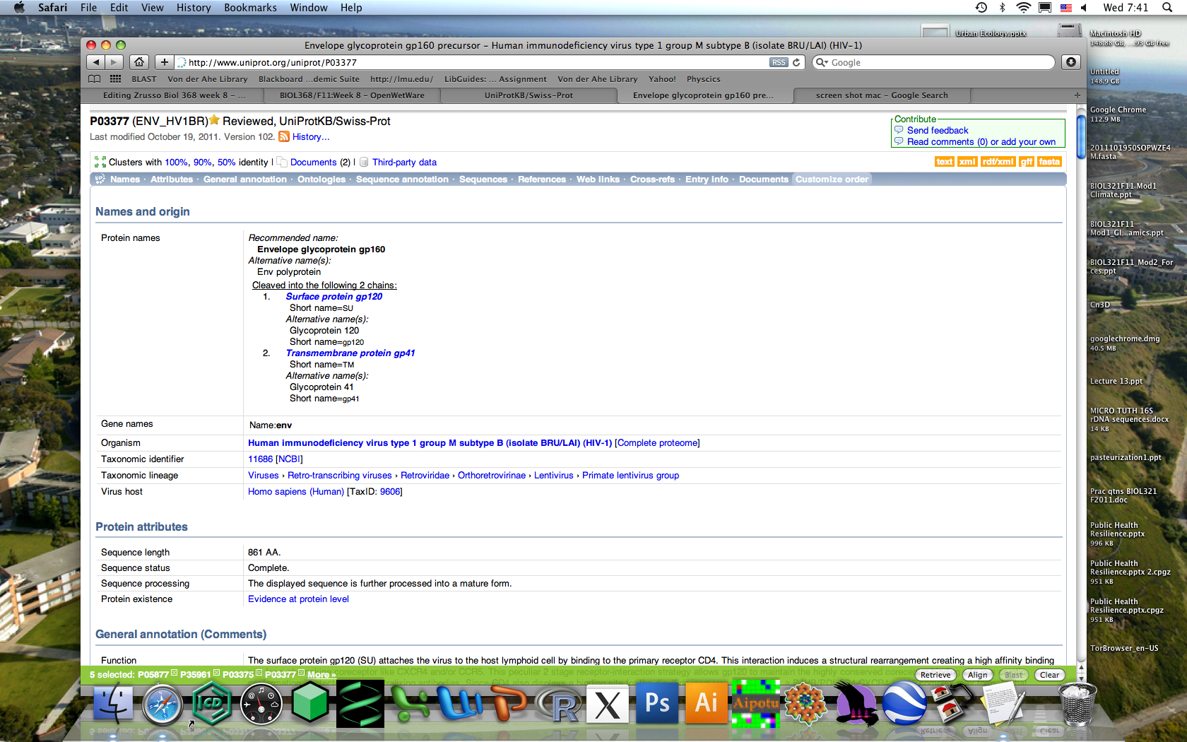1187x742 pixels.
Task: Open the Bookmarks menu
Action: click(250, 8)
